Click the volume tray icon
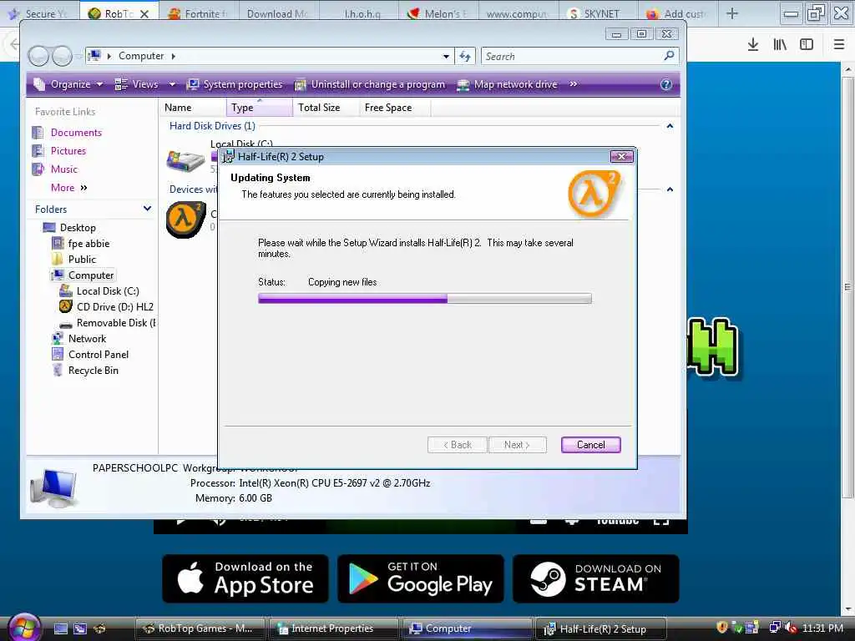Image resolution: width=855 pixels, height=641 pixels. click(x=790, y=628)
